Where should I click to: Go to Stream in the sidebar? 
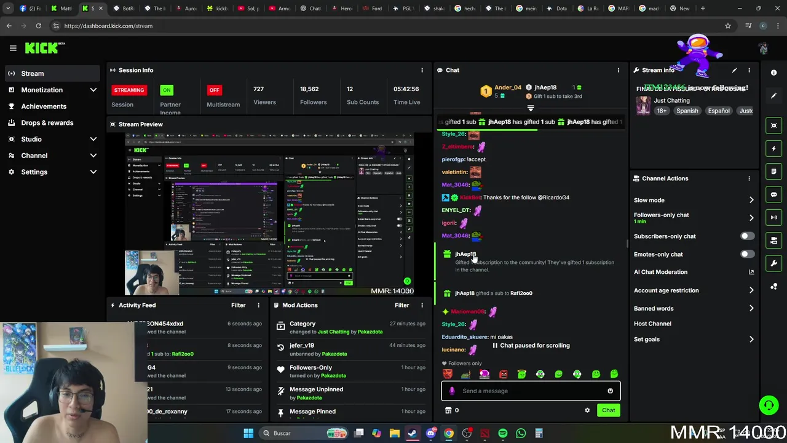tap(52, 74)
